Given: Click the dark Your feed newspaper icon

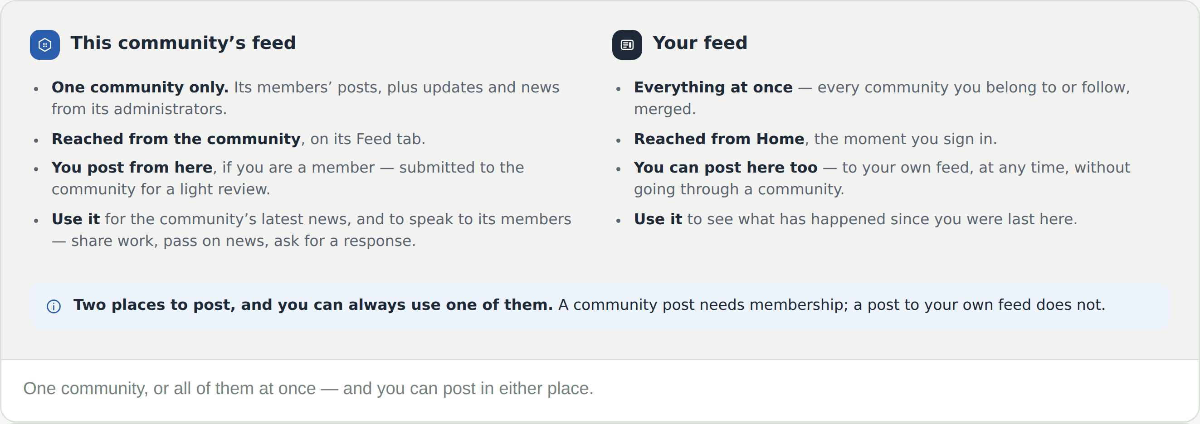Looking at the screenshot, I should tap(627, 45).
